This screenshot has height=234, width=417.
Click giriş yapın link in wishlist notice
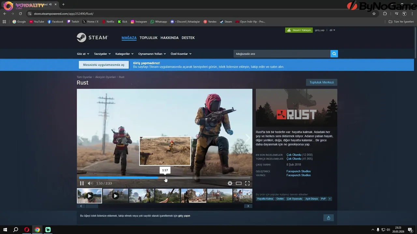[184, 216]
